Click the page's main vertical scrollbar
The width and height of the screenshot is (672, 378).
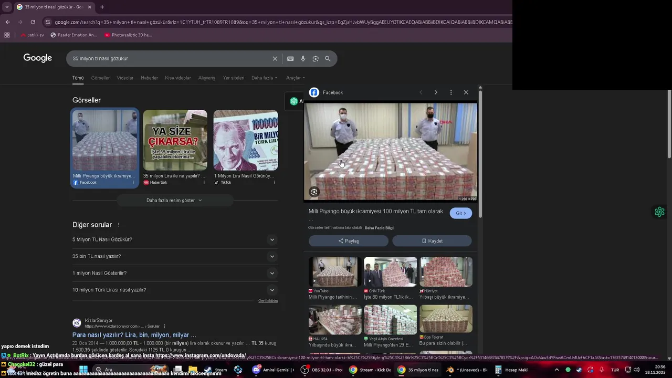click(x=669, y=124)
